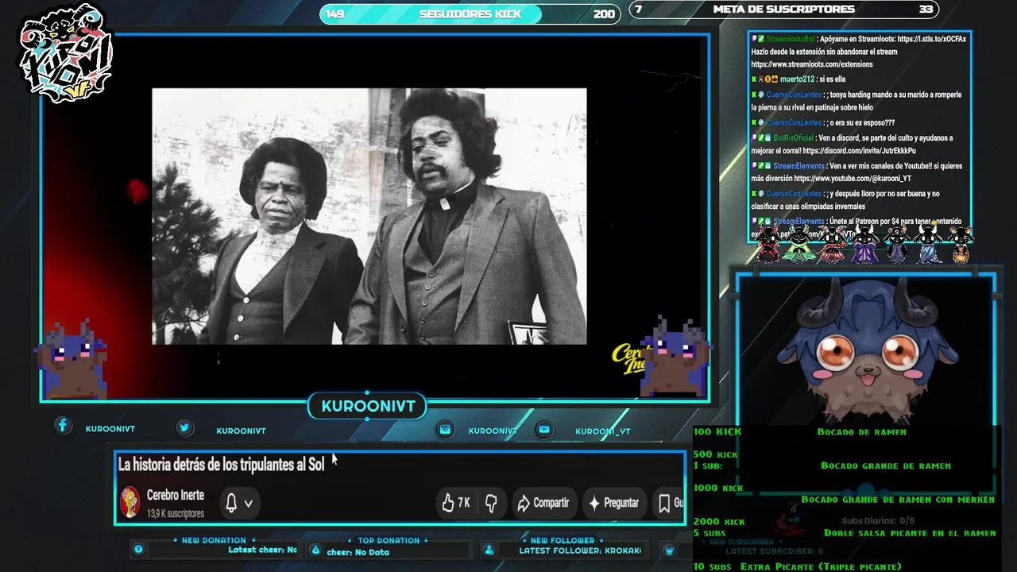This screenshot has width=1017, height=572.
Task: Click the l.stls.to link in chat
Action: pyautogui.click(x=931, y=39)
